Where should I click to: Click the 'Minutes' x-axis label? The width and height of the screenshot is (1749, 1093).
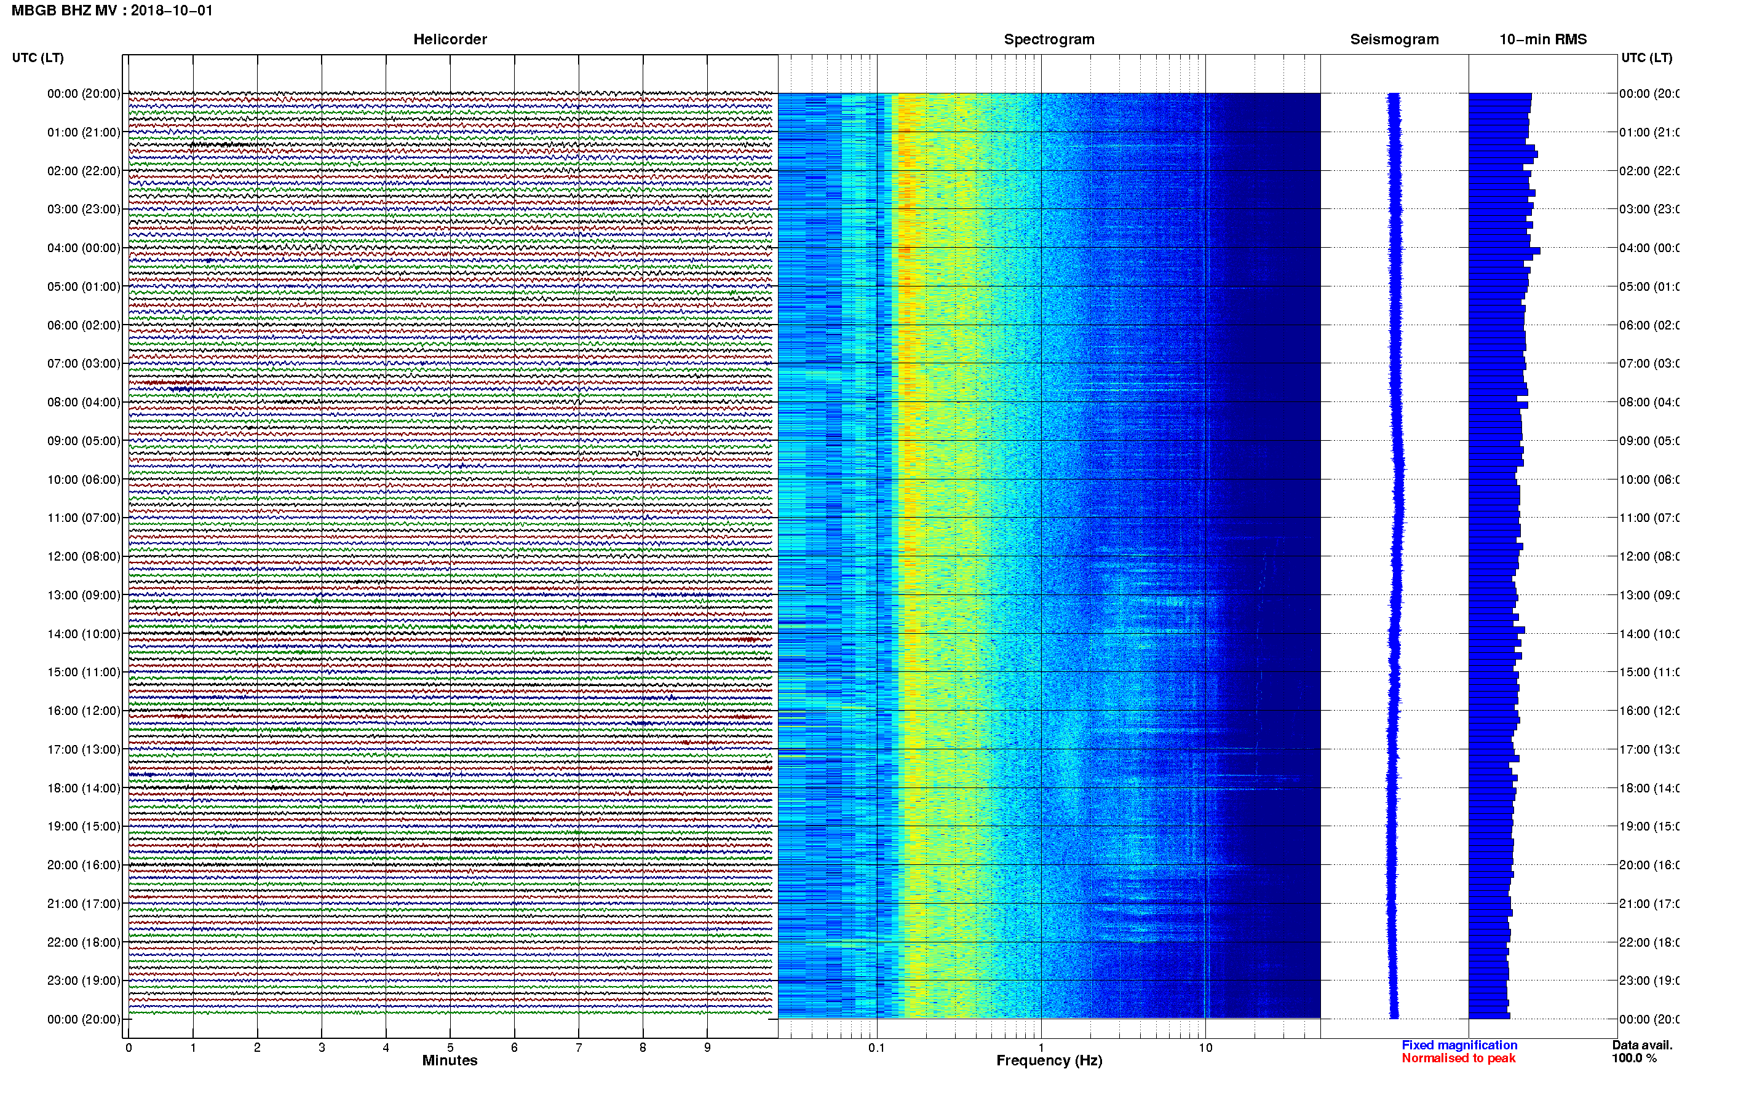pos(450,1060)
